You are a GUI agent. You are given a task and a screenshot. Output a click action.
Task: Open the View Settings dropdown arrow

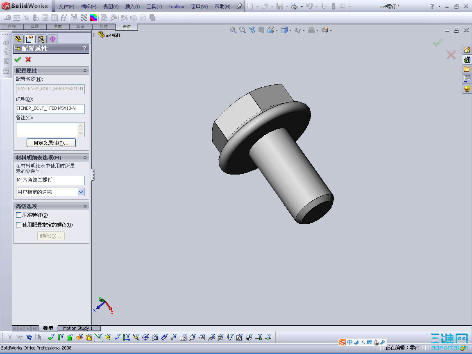click(x=331, y=30)
